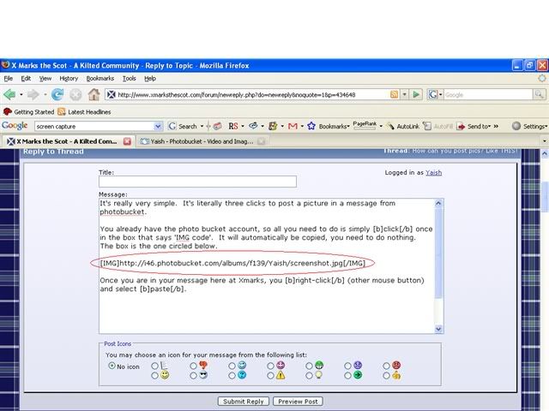
Task: Click the Bookmarks star in Google toolbar
Action: pos(312,126)
